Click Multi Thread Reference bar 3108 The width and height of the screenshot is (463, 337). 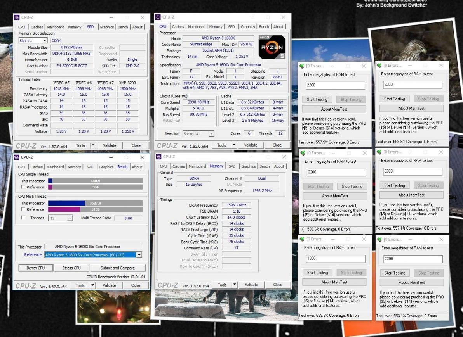coord(96,209)
